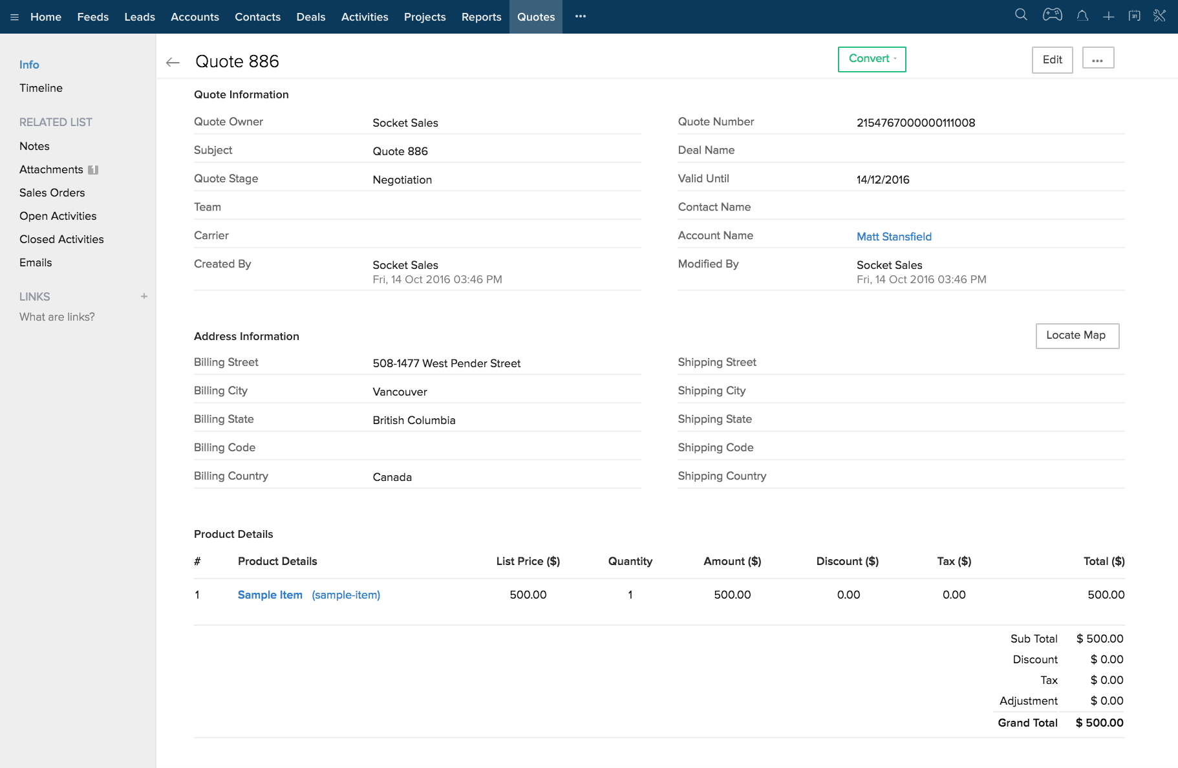Click the What are links? help text
Screen dimensions: 1178x768
[x=57, y=317]
